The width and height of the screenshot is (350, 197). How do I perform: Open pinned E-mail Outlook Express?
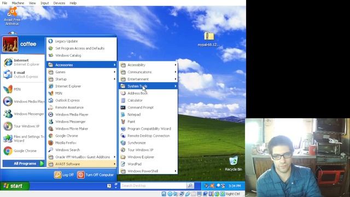(23, 74)
